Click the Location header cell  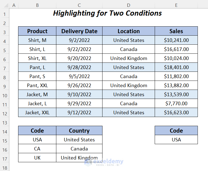(x=129, y=31)
